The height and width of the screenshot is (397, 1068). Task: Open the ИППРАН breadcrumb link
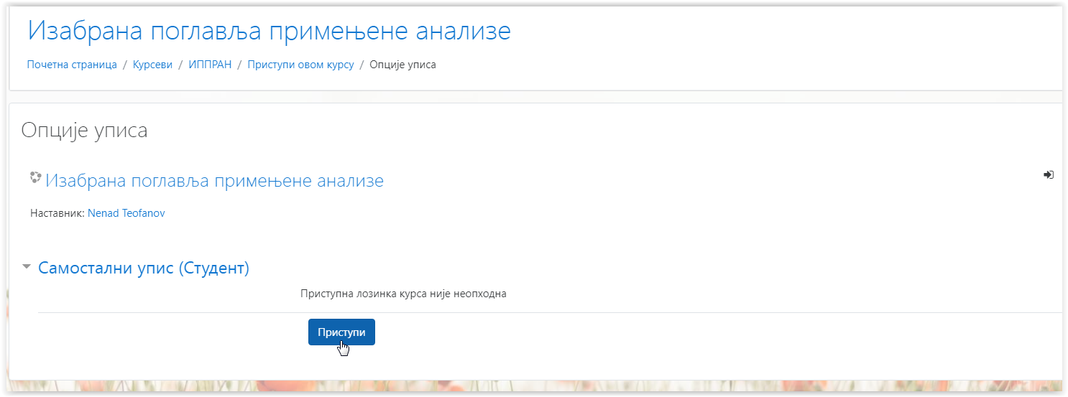(210, 65)
